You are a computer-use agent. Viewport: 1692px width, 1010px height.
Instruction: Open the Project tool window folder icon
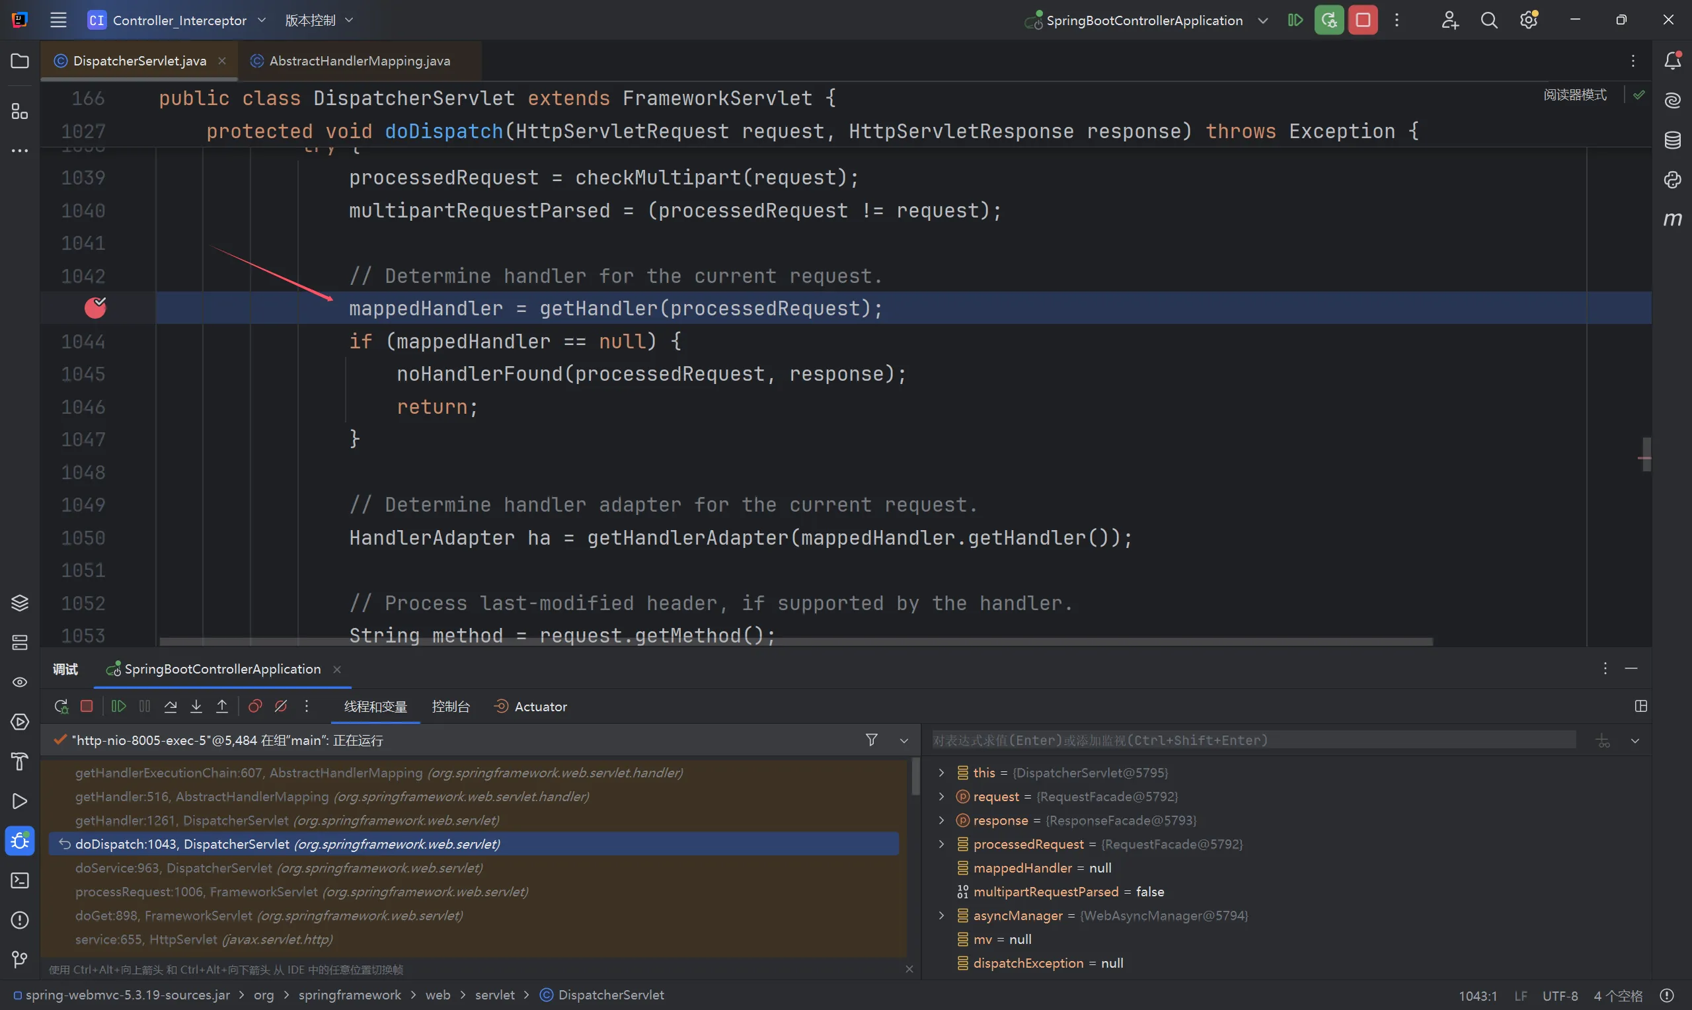pos(20,61)
